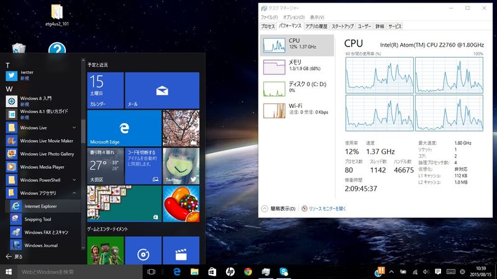The image size is (497, 279).
Task: Click the cherry blossom photo tile
Action: (181, 128)
